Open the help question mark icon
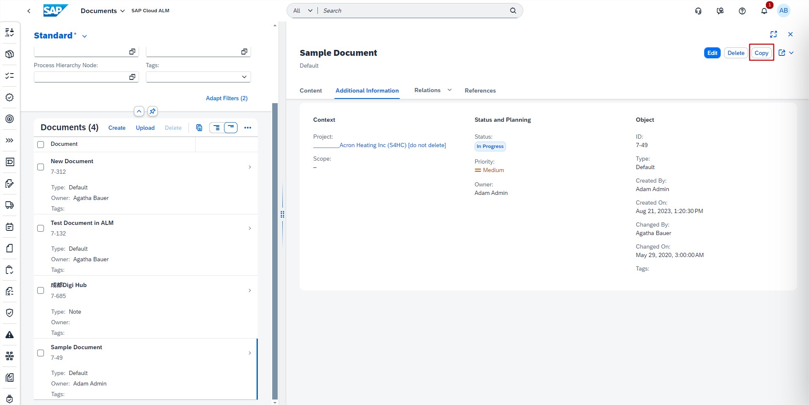This screenshot has height=405, width=809. point(742,11)
